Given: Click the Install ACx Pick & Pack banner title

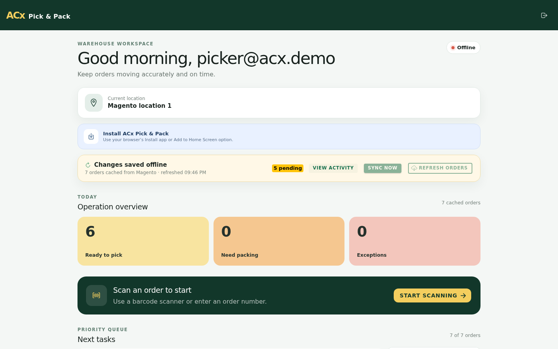Looking at the screenshot, I should 136,134.
